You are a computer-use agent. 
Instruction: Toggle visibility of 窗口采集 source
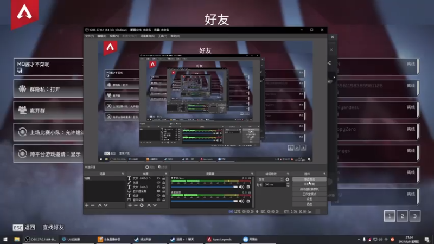(158, 200)
